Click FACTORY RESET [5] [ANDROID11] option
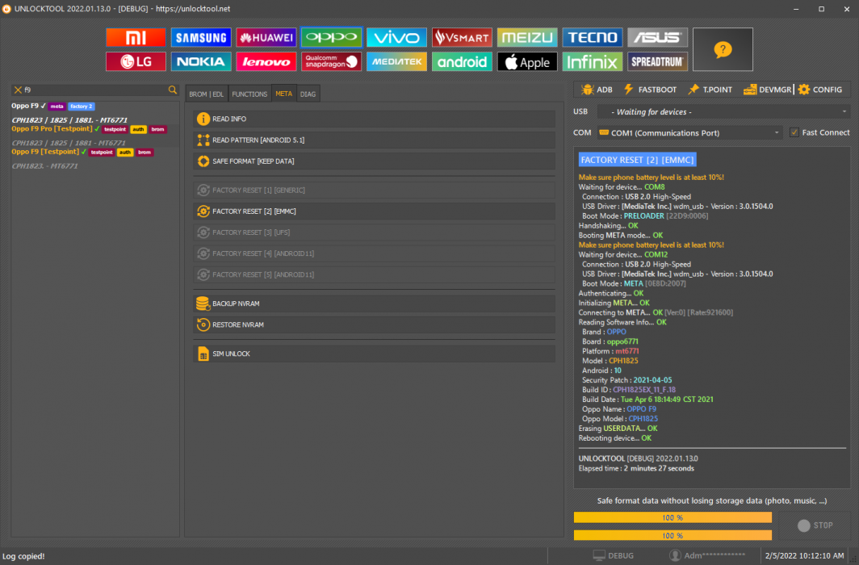 tap(374, 275)
